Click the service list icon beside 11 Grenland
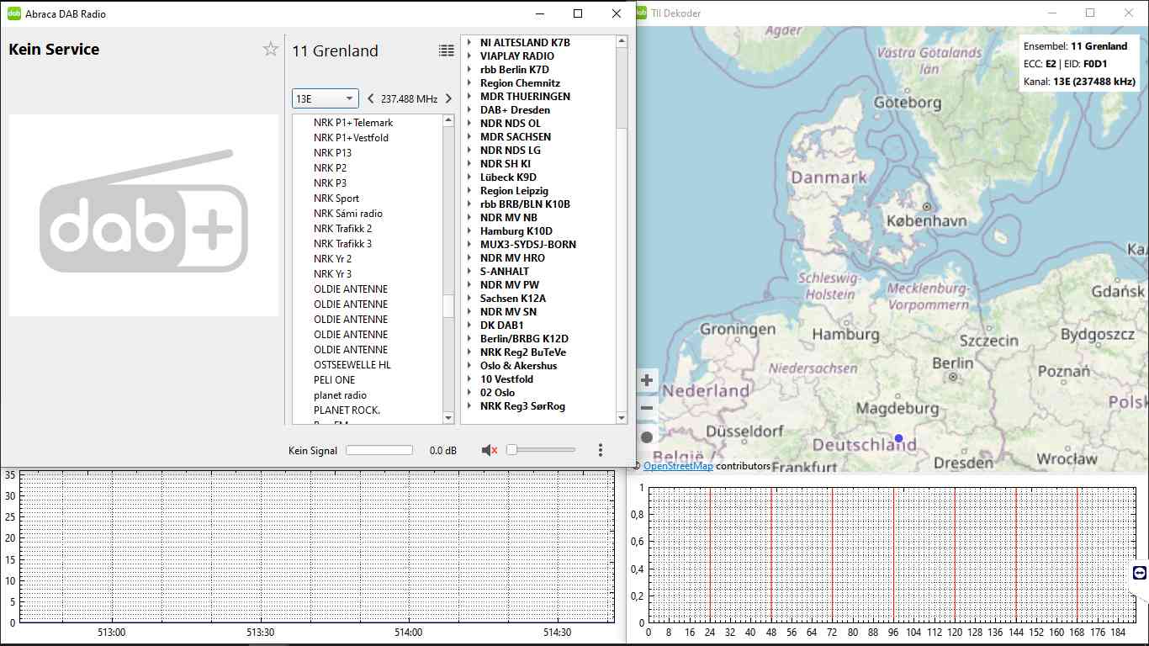This screenshot has height=646, width=1149. pos(446,50)
